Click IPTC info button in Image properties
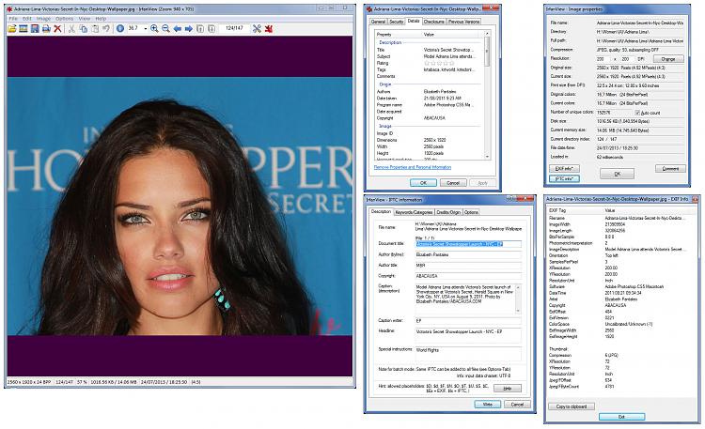 click(x=564, y=178)
